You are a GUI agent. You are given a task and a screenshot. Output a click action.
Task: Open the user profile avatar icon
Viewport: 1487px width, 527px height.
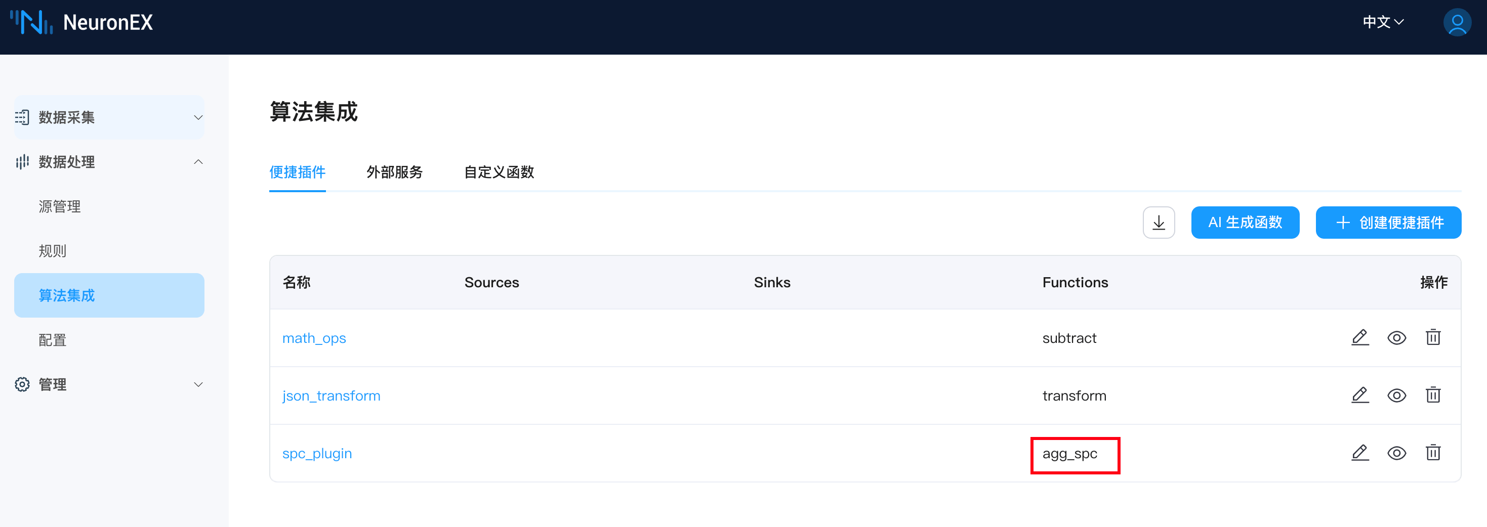pos(1457,22)
